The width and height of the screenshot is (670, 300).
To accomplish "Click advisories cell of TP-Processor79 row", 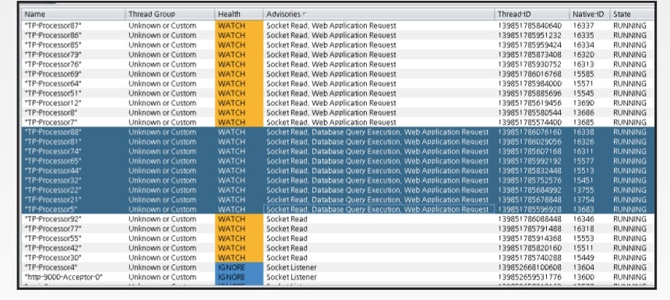I will pyautogui.click(x=379, y=55).
